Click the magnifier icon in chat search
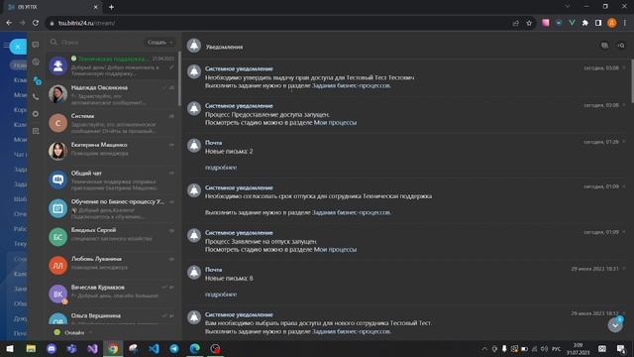Image resolution: width=634 pixels, height=357 pixels. pos(53,42)
